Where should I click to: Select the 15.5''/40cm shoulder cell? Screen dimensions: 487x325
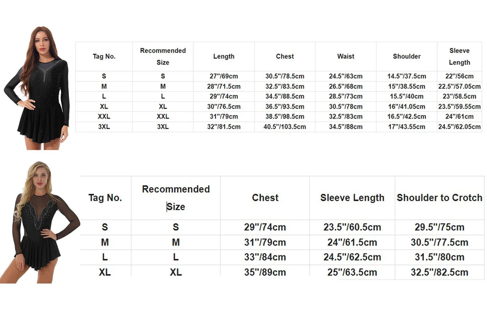(x=407, y=97)
